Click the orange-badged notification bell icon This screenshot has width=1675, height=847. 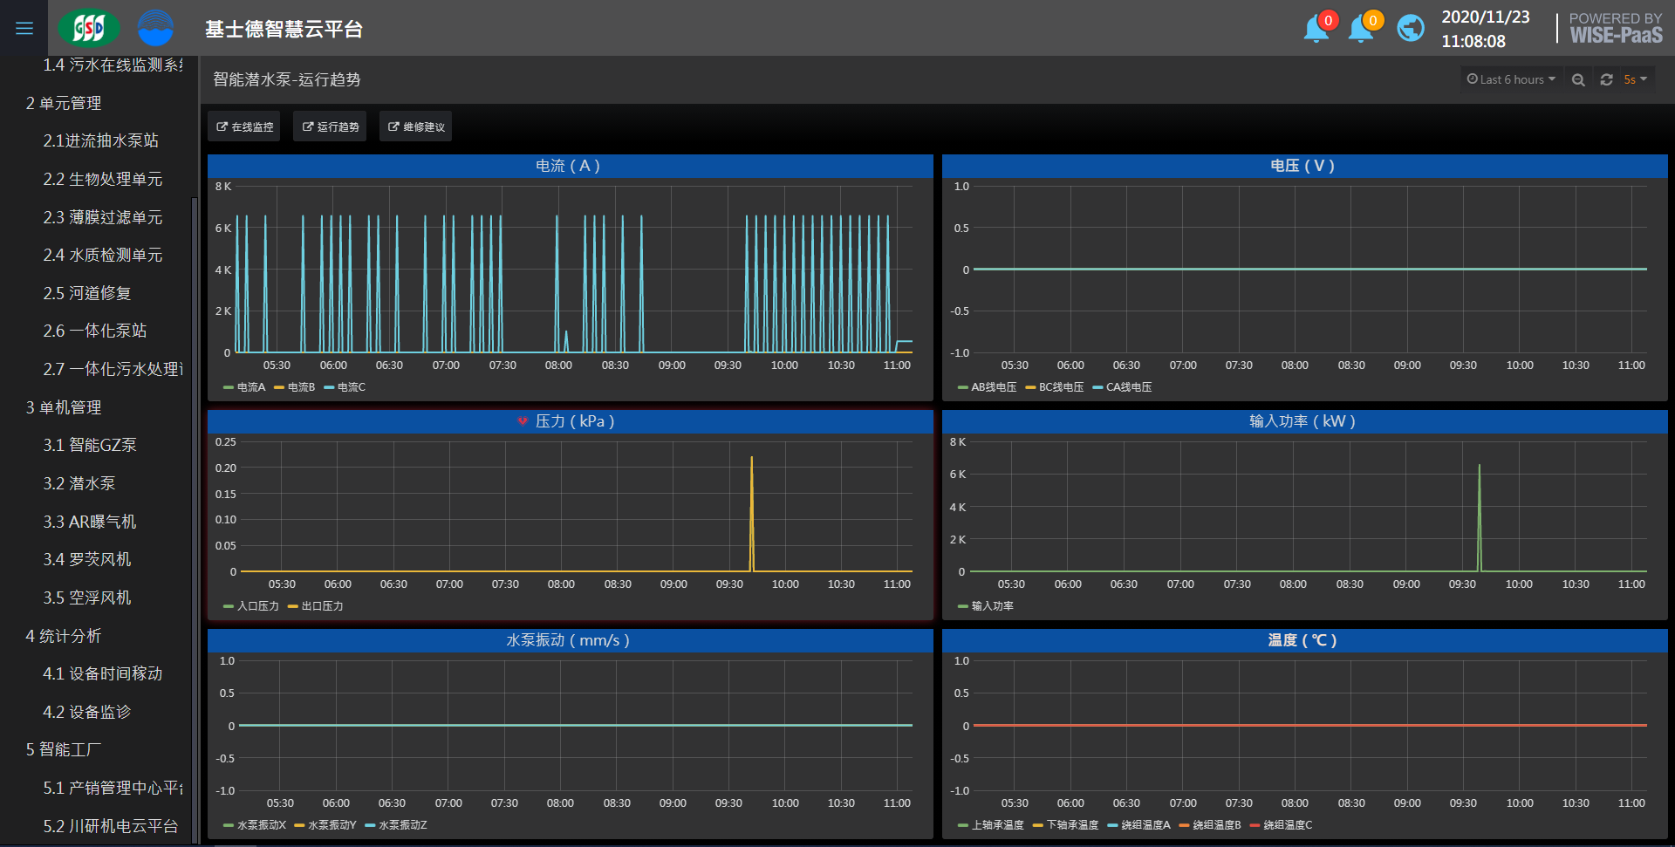[x=1360, y=29]
